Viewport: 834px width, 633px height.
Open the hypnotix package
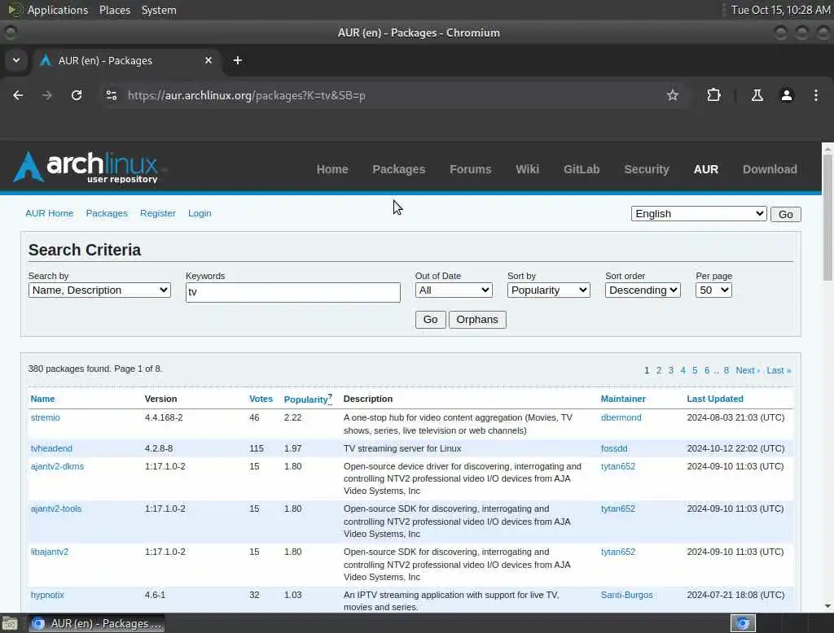tap(47, 595)
